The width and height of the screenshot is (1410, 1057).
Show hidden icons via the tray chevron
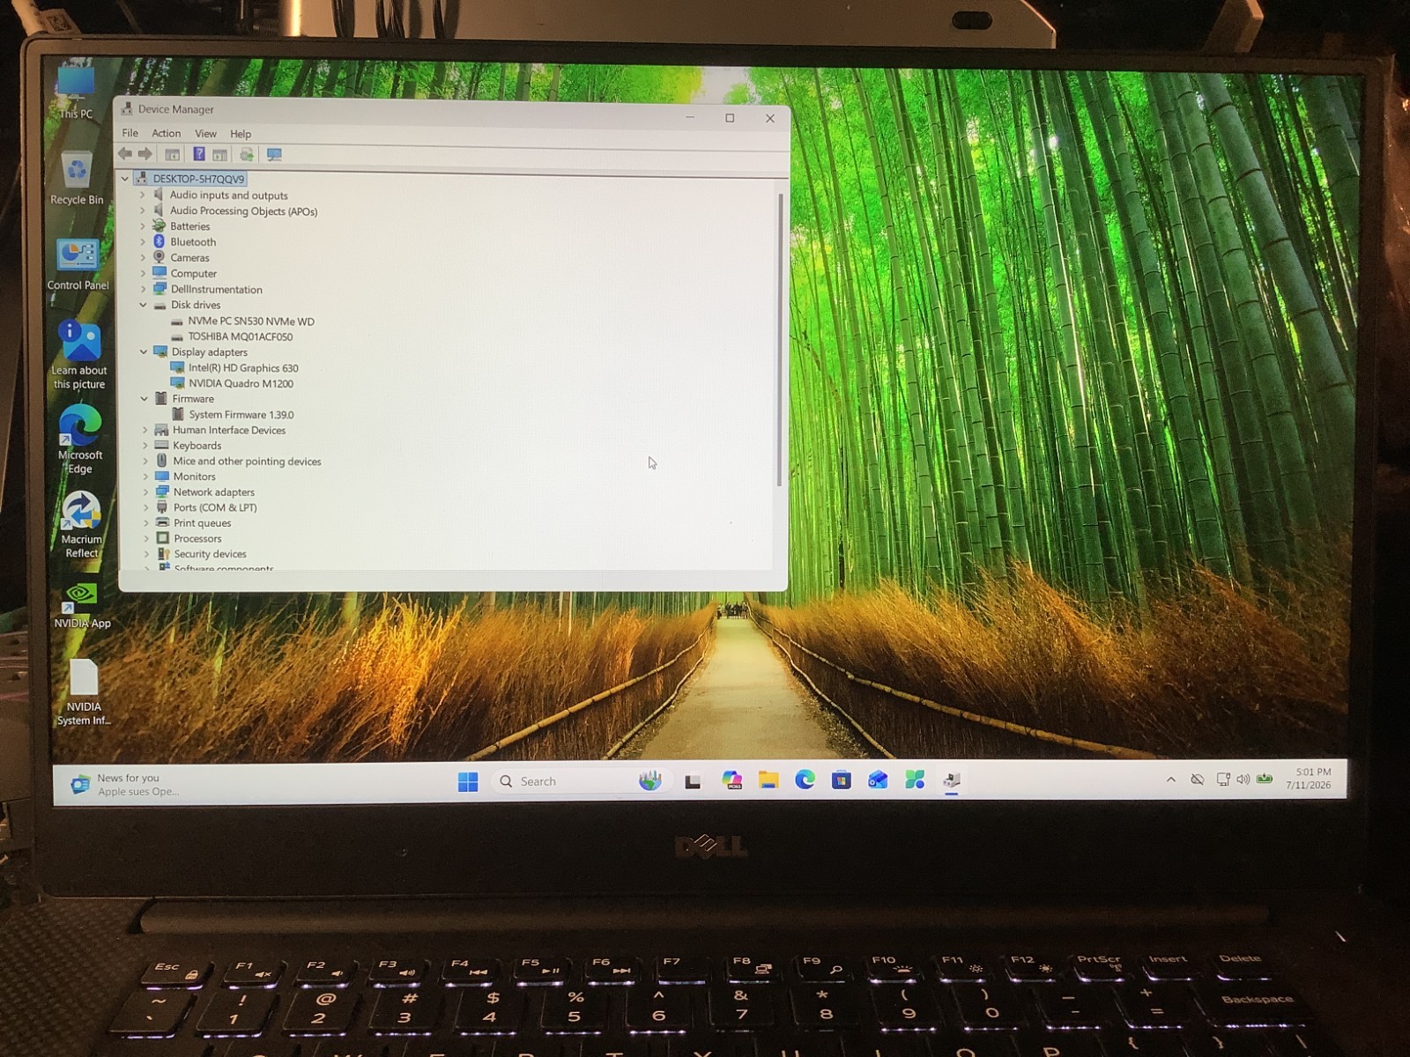[x=1170, y=780]
